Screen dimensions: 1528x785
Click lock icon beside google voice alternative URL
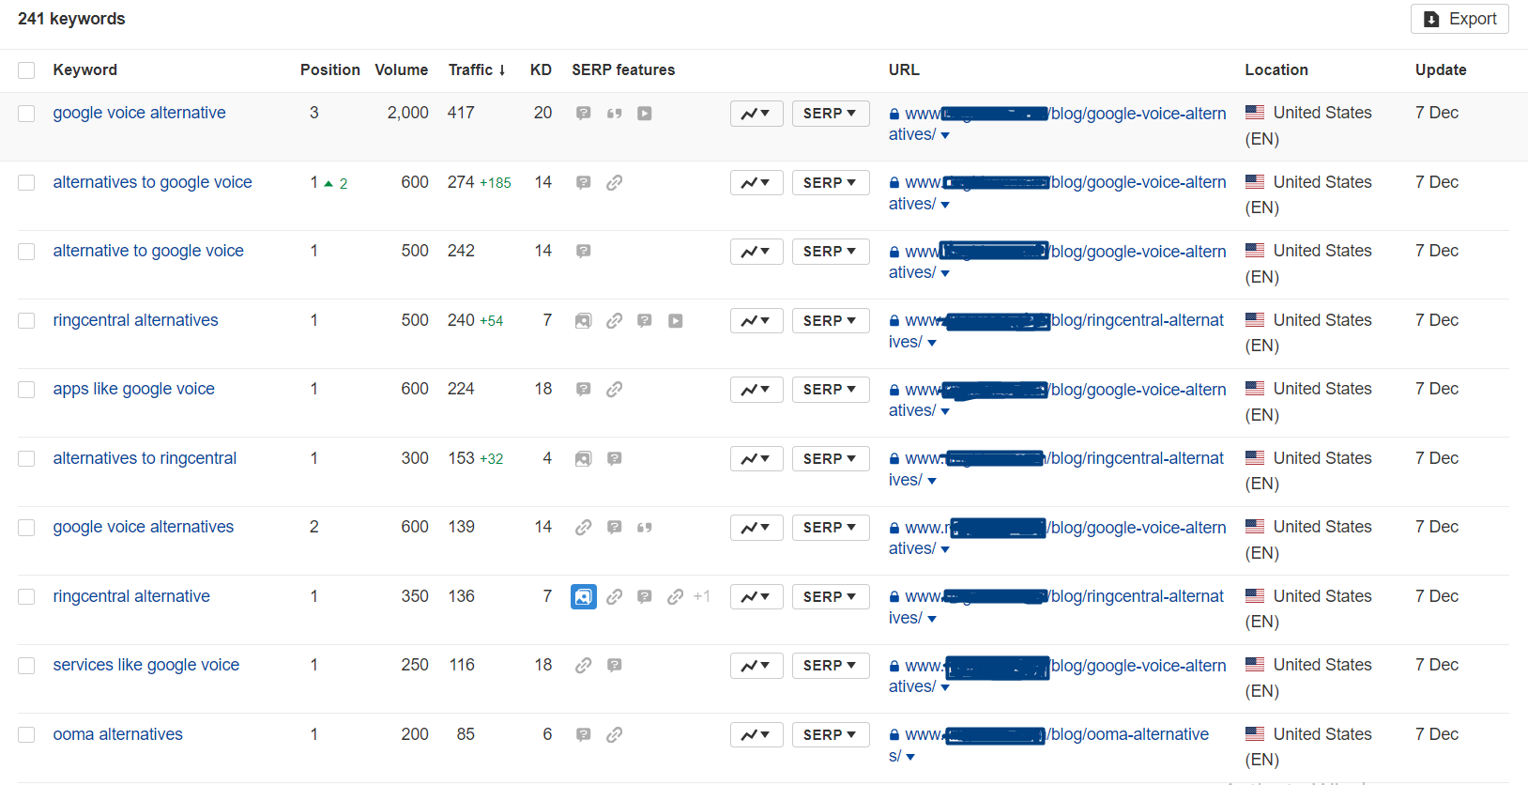click(894, 115)
